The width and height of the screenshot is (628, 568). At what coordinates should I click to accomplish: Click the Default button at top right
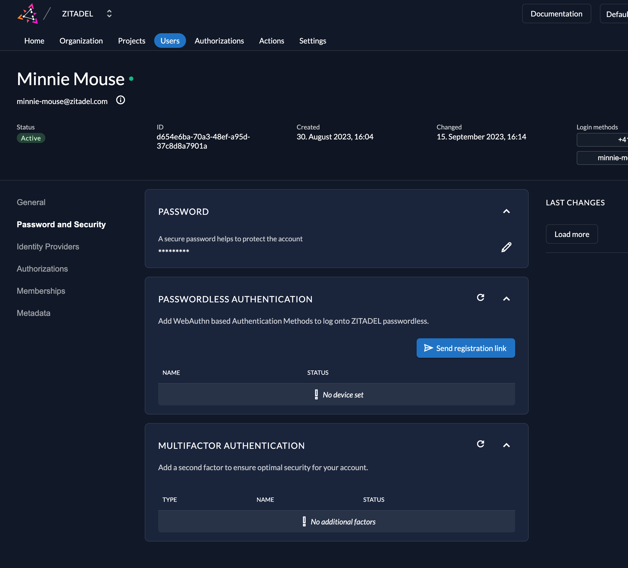click(x=614, y=14)
